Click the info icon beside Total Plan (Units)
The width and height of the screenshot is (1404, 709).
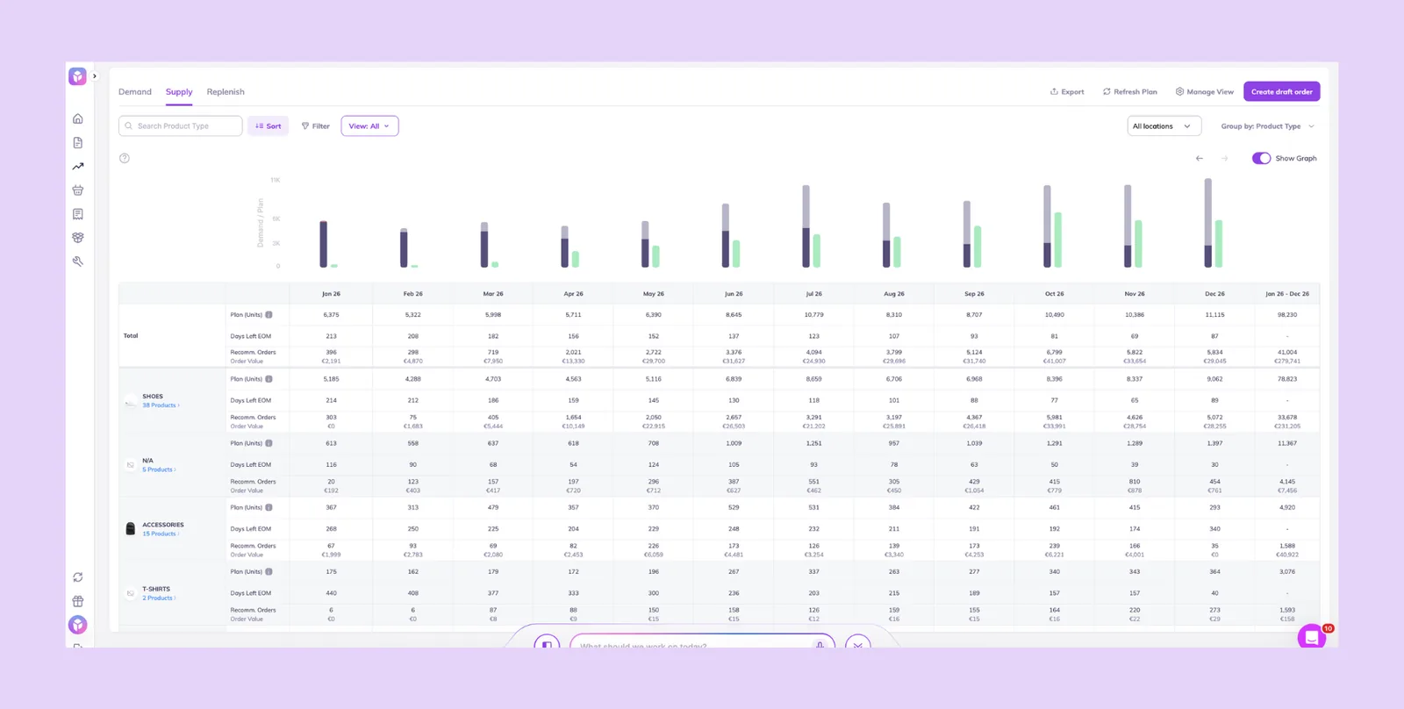point(269,315)
